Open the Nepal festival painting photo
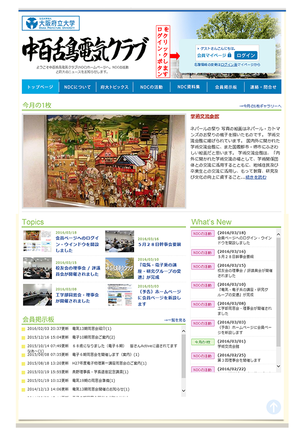 click(104, 161)
